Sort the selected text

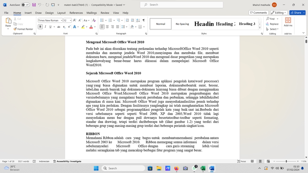coord(138,21)
